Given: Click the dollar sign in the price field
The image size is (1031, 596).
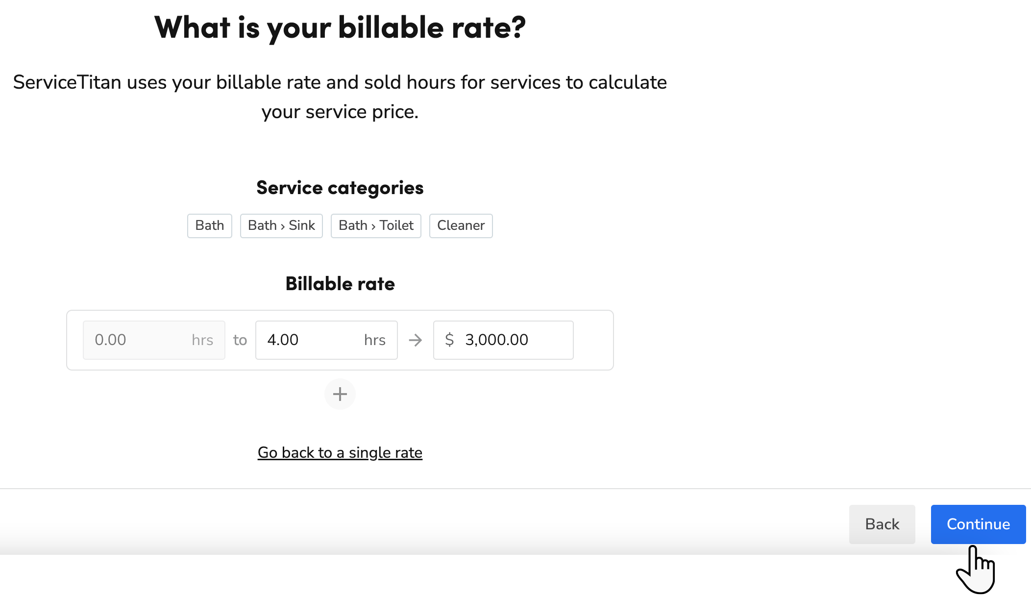Looking at the screenshot, I should coord(449,340).
